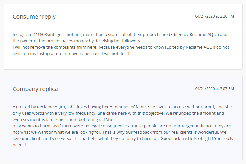Click the Consumer reply heading

[x=34, y=17]
